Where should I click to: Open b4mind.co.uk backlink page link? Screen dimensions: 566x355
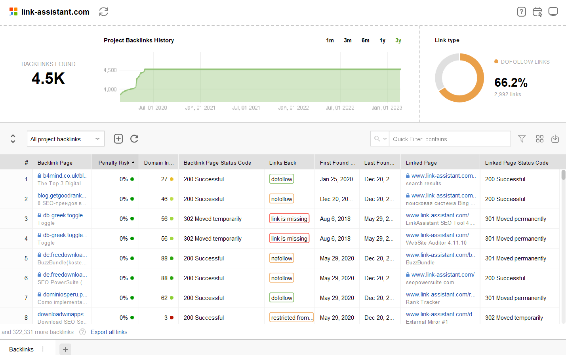pos(65,176)
